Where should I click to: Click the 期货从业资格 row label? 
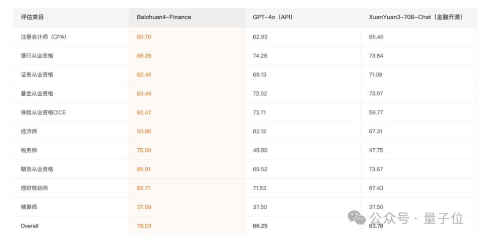tap(37, 169)
